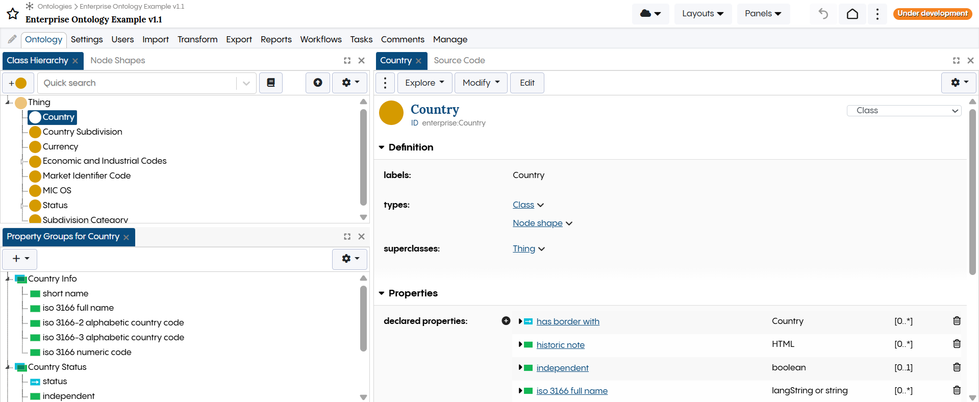Image resolution: width=979 pixels, height=402 pixels.
Task: Add a declared property with plus icon
Action: click(506, 321)
